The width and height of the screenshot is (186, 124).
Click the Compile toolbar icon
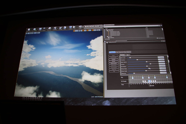[x=71, y=27]
